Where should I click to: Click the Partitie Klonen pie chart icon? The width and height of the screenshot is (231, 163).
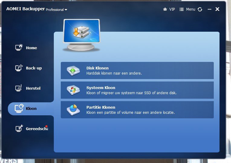(x=73, y=110)
